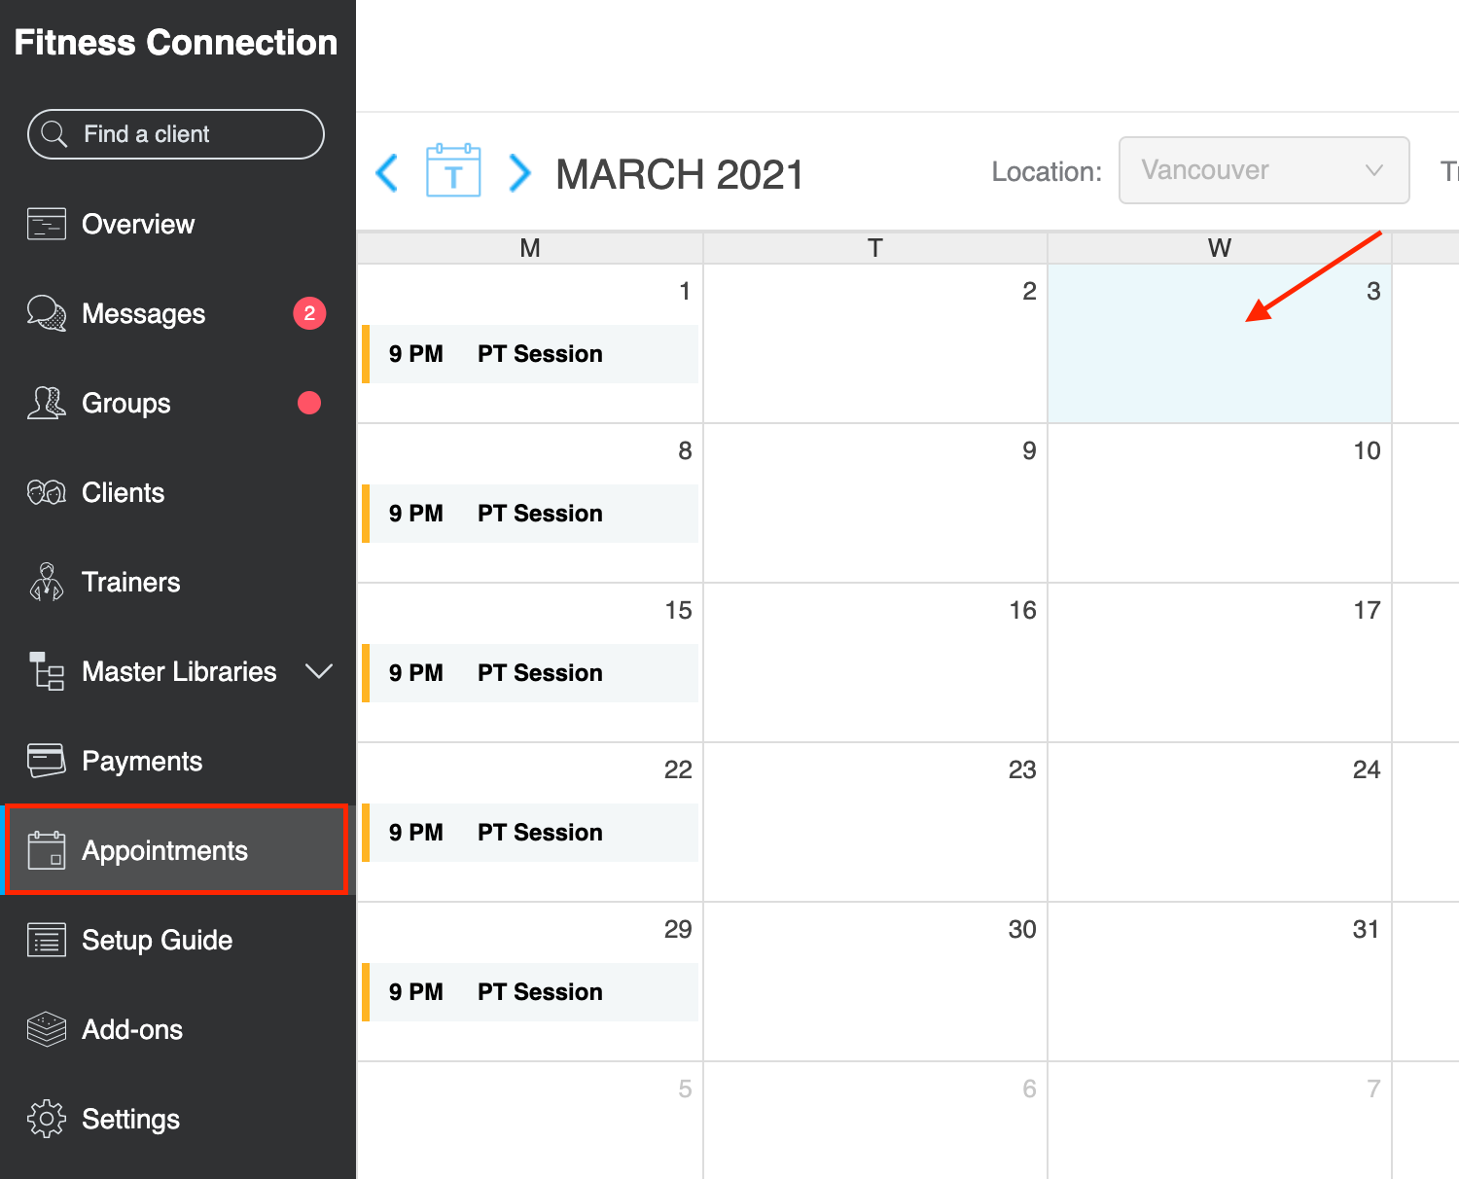Click the Master Libraries tree icon
This screenshot has width=1459, height=1179.
pos(47,671)
